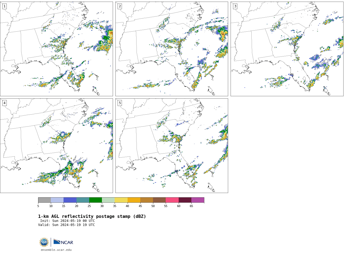Open ensemble member 2 reflectivity map

pos(172,49)
